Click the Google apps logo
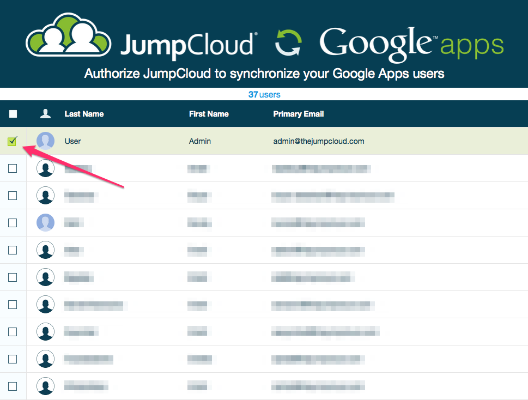528x400 pixels. pyautogui.click(x=411, y=42)
